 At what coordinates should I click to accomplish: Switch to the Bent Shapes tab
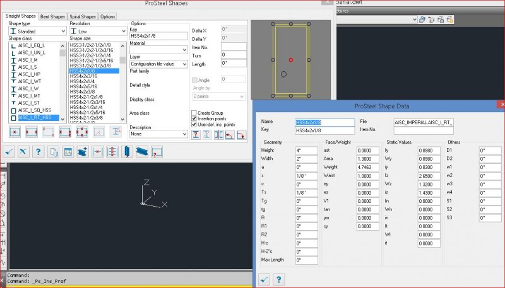tap(52, 16)
